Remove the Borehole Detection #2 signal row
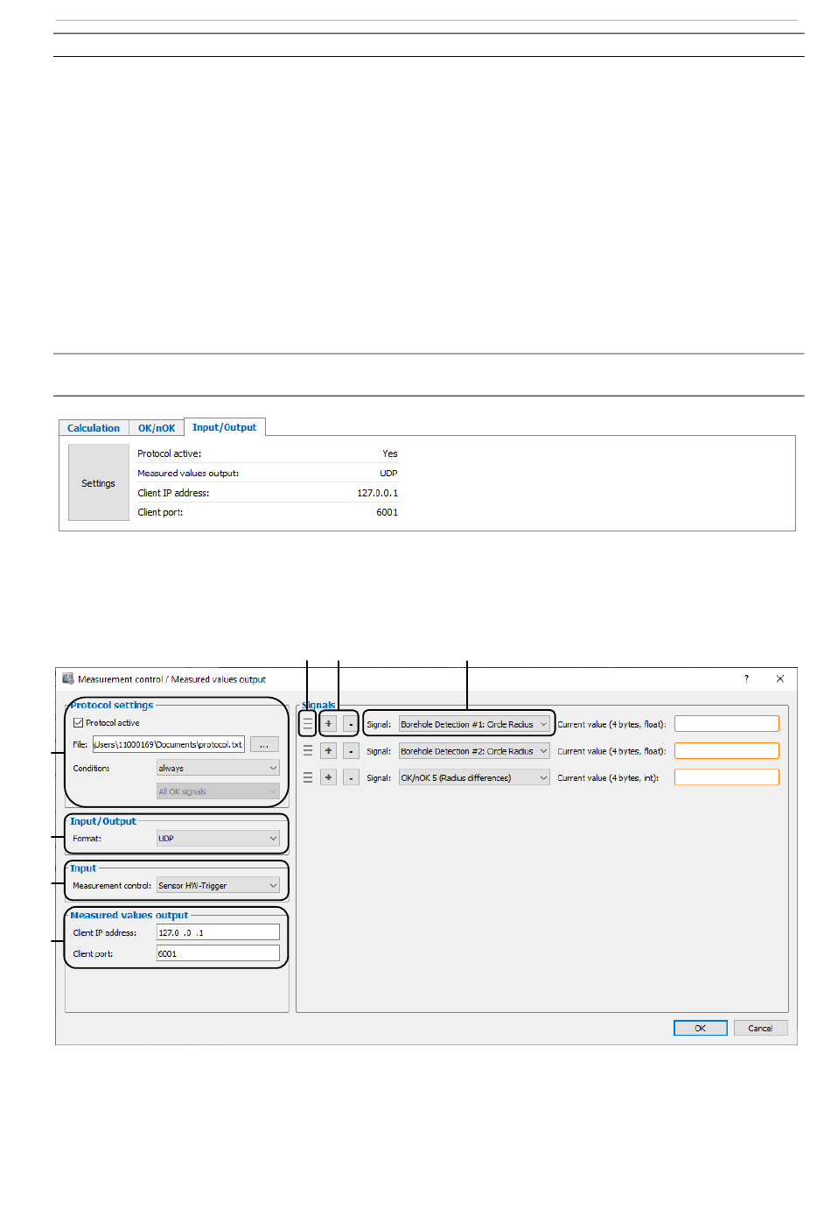The height and width of the screenshot is (1223, 831). coord(351,751)
